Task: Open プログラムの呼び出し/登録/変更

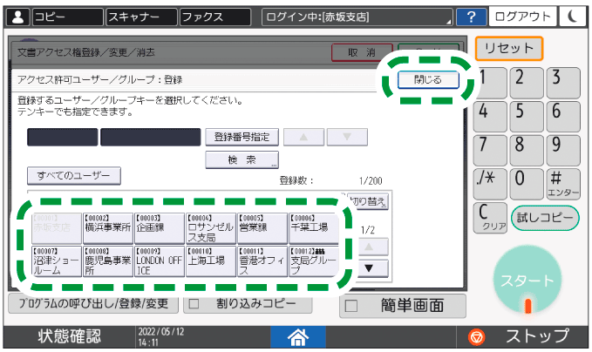Action: click(93, 304)
